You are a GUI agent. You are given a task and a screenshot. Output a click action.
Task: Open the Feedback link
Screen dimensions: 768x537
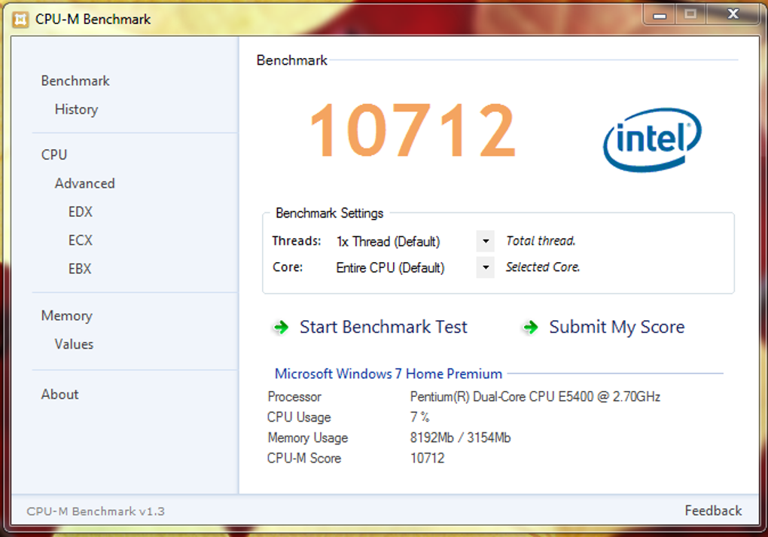(x=713, y=511)
